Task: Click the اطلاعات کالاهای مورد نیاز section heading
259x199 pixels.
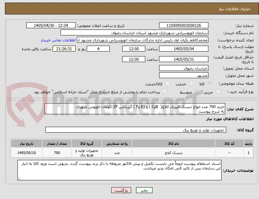Action: 230,119
